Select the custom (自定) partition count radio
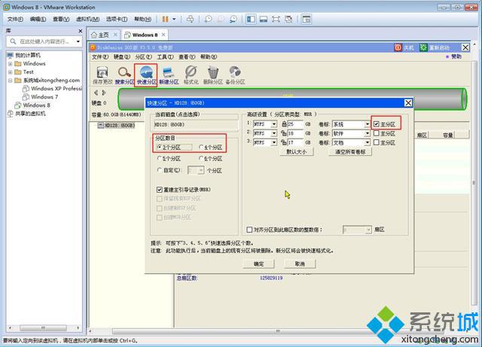 [x=159, y=170]
